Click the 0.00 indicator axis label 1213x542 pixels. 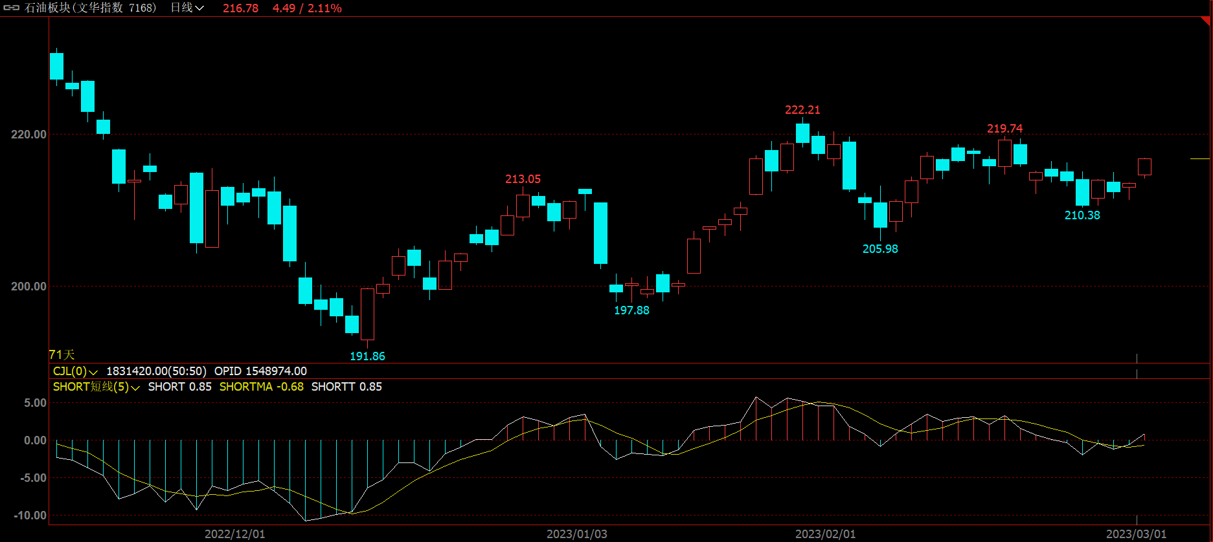[x=35, y=440]
